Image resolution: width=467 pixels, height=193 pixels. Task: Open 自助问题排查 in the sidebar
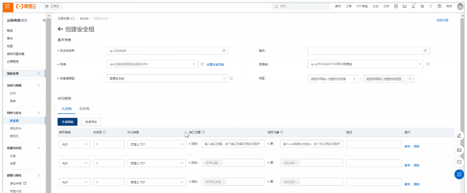point(16,54)
